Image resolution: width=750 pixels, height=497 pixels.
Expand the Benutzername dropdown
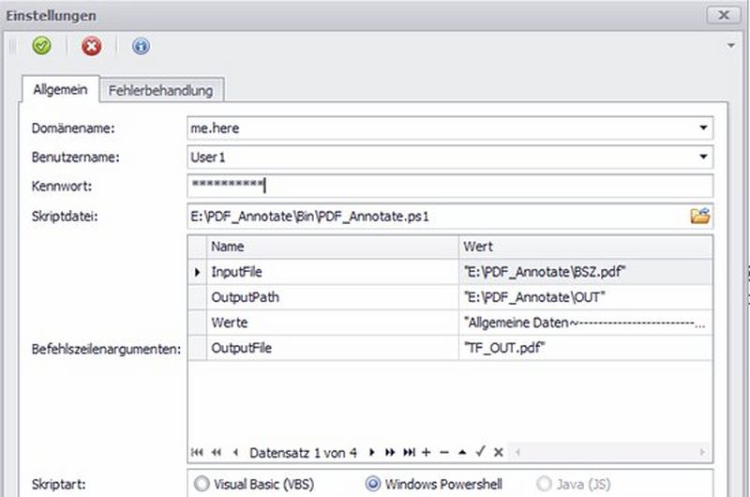tap(703, 158)
